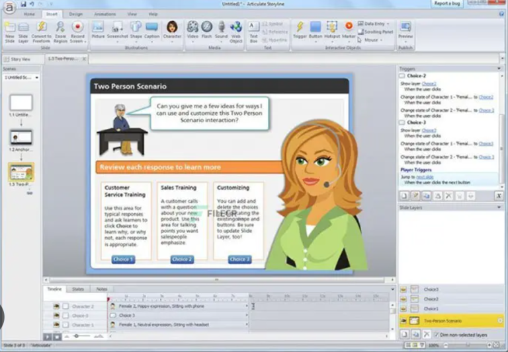The image size is (508, 352).
Task: Open the Home ribbon tab
Action: coord(29,15)
